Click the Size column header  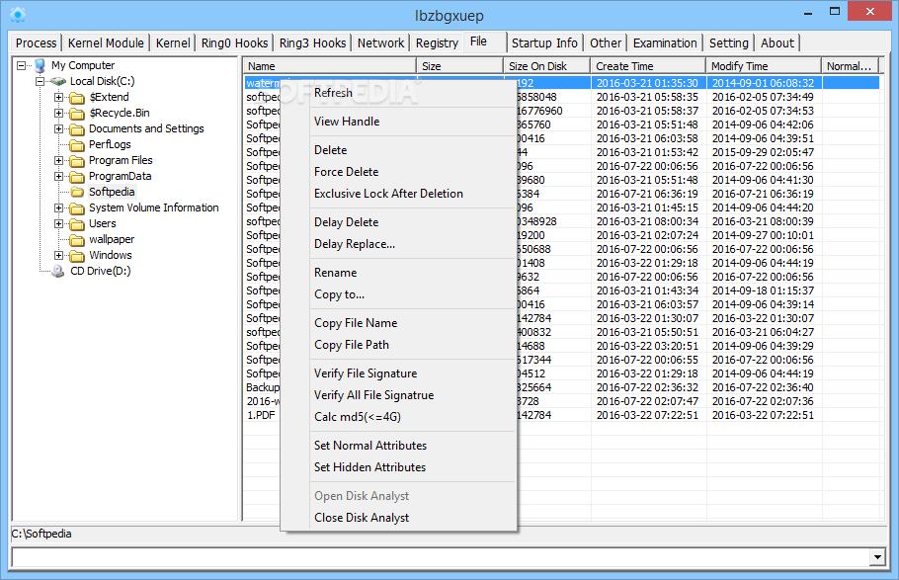(460, 66)
